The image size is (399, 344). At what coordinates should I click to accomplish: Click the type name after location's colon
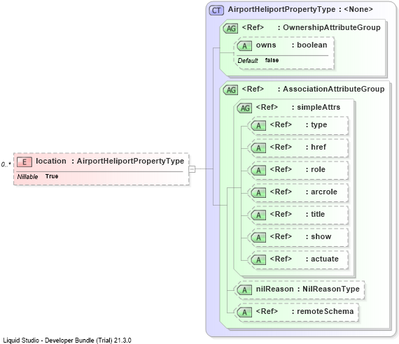pos(130,162)
